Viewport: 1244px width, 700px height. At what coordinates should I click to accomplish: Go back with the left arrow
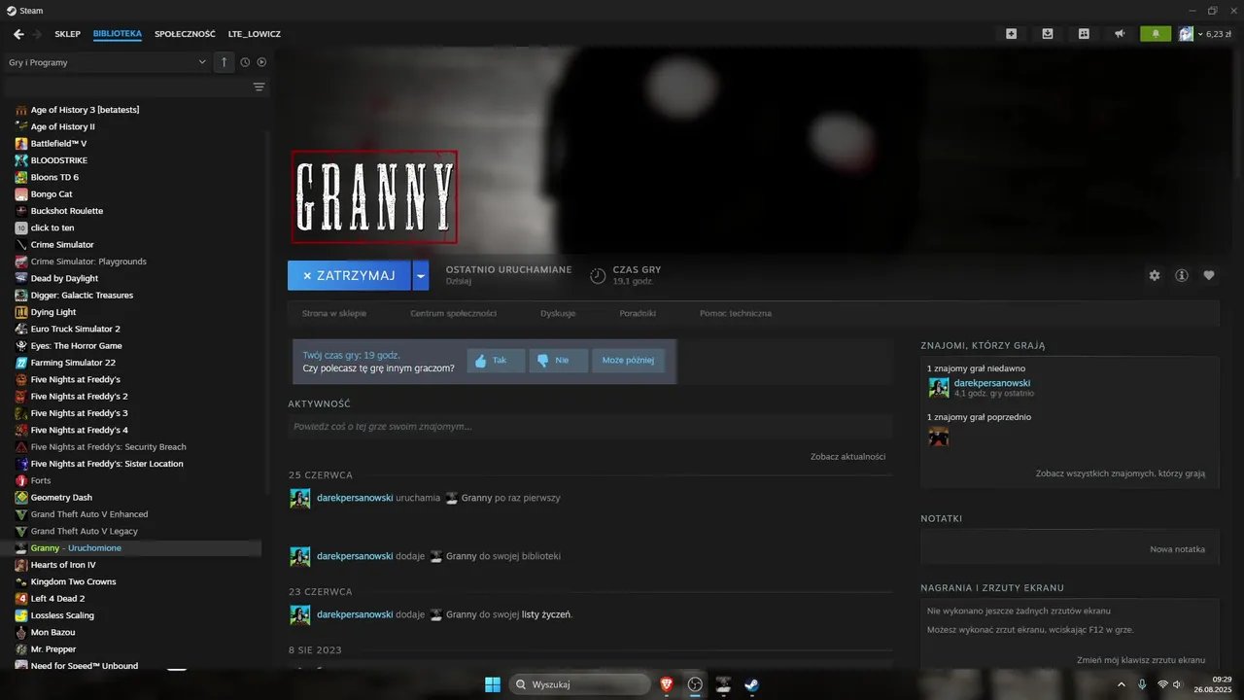pyautogui.click(x=18, y=34)
